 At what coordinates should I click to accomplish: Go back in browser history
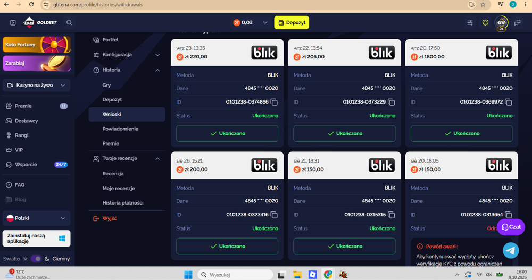tap(6, 4)
